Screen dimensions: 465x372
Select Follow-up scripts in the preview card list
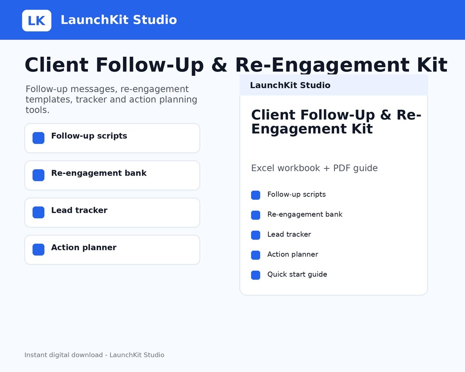(297, 194)
